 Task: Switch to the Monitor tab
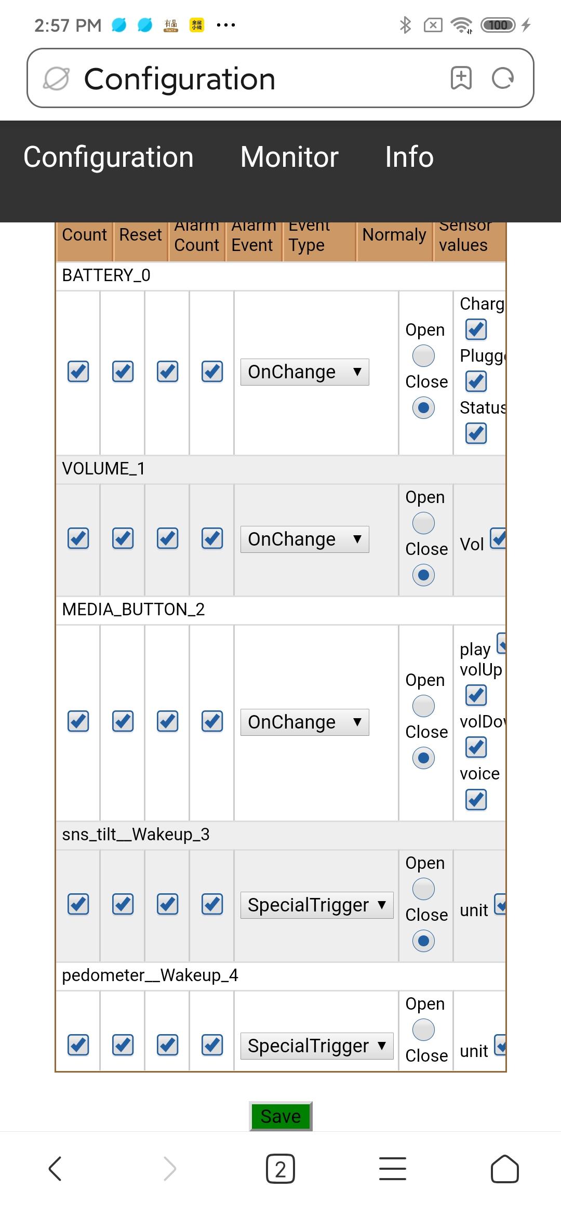click(289, 157)
